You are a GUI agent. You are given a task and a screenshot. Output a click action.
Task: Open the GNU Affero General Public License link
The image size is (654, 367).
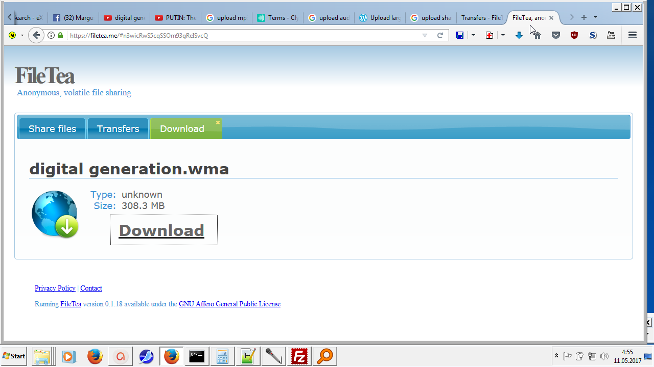click(x=229, y=304)
